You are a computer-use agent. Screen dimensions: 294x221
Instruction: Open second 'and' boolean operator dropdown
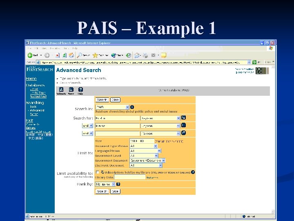[91, 133]
